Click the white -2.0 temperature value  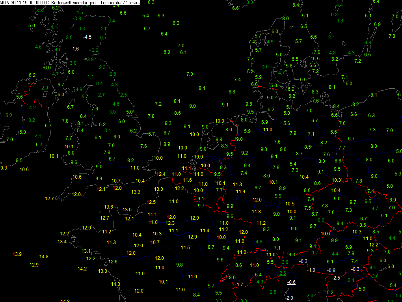(x=289, y=298)
